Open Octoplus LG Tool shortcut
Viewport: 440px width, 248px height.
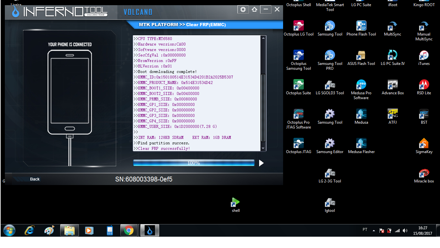point(299,28)
